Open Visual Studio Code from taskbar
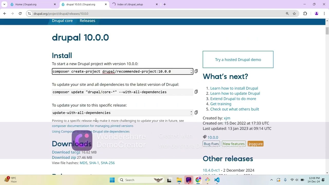This screenshot has width=329, height=185. coord(217,180)
